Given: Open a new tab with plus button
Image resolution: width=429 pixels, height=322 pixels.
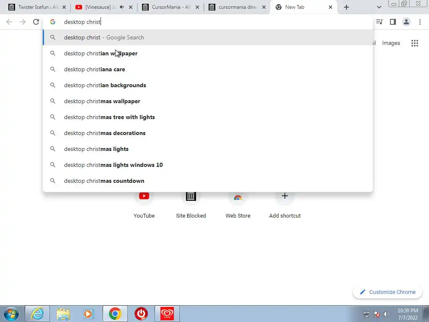Looking at the screenshot, I should (346, 7).
